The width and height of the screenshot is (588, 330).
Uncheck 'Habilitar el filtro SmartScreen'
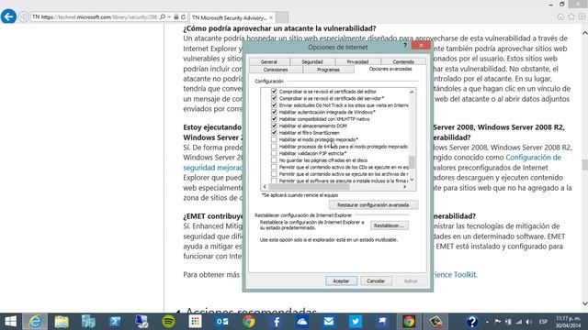pyautogui.click(x=274, y=132)
